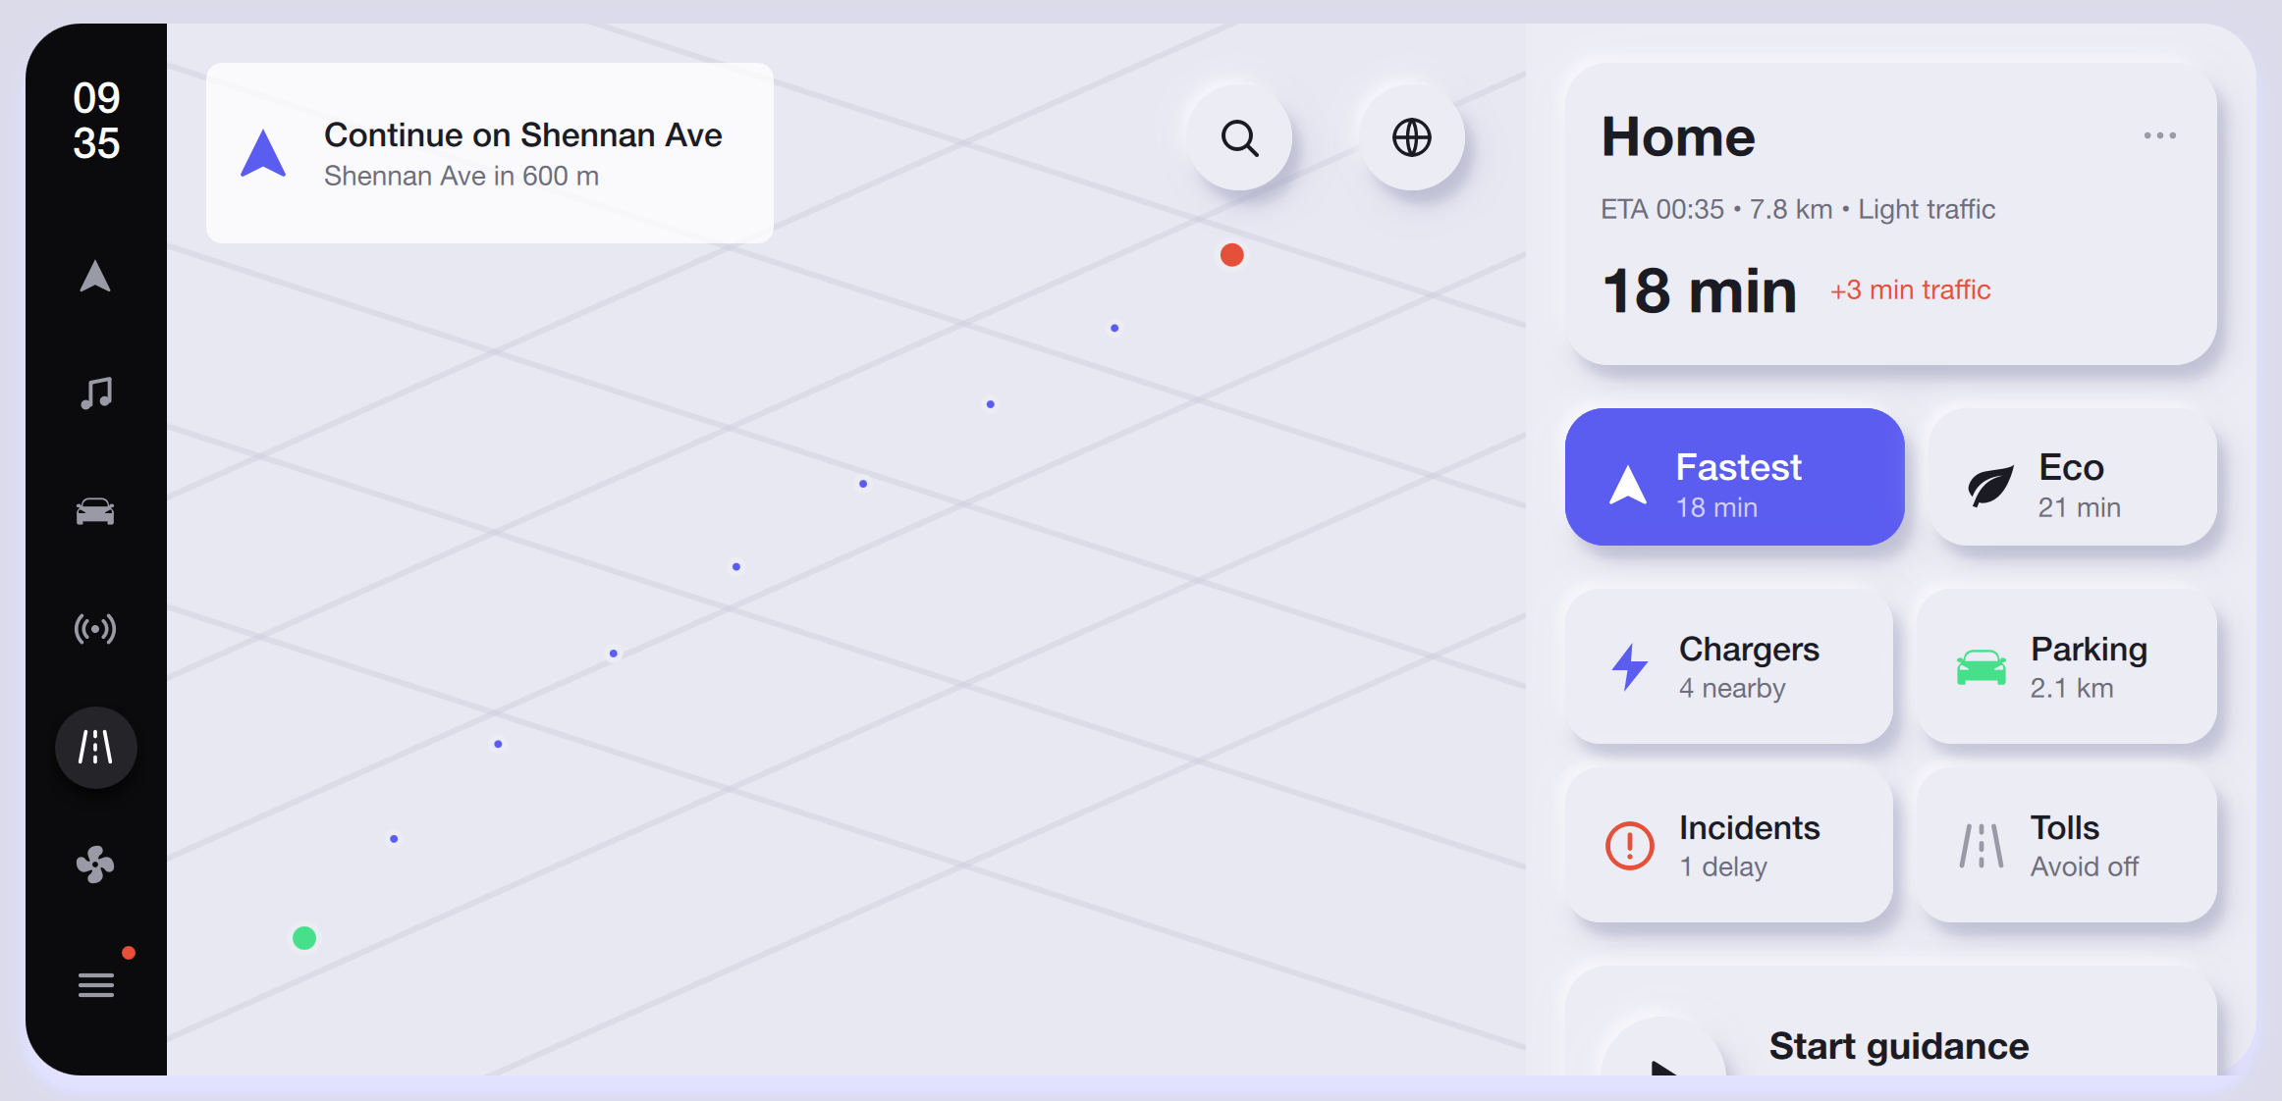
Task: Open the car sidebar icon
Action: [x=95, y=511]
